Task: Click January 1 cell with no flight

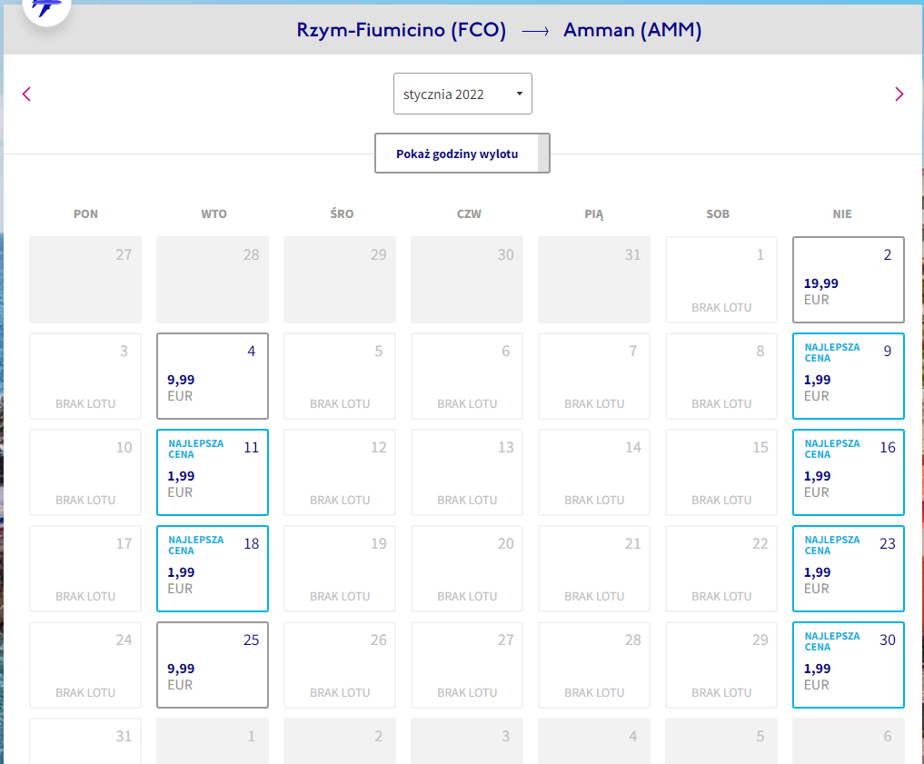Action: 721,280
